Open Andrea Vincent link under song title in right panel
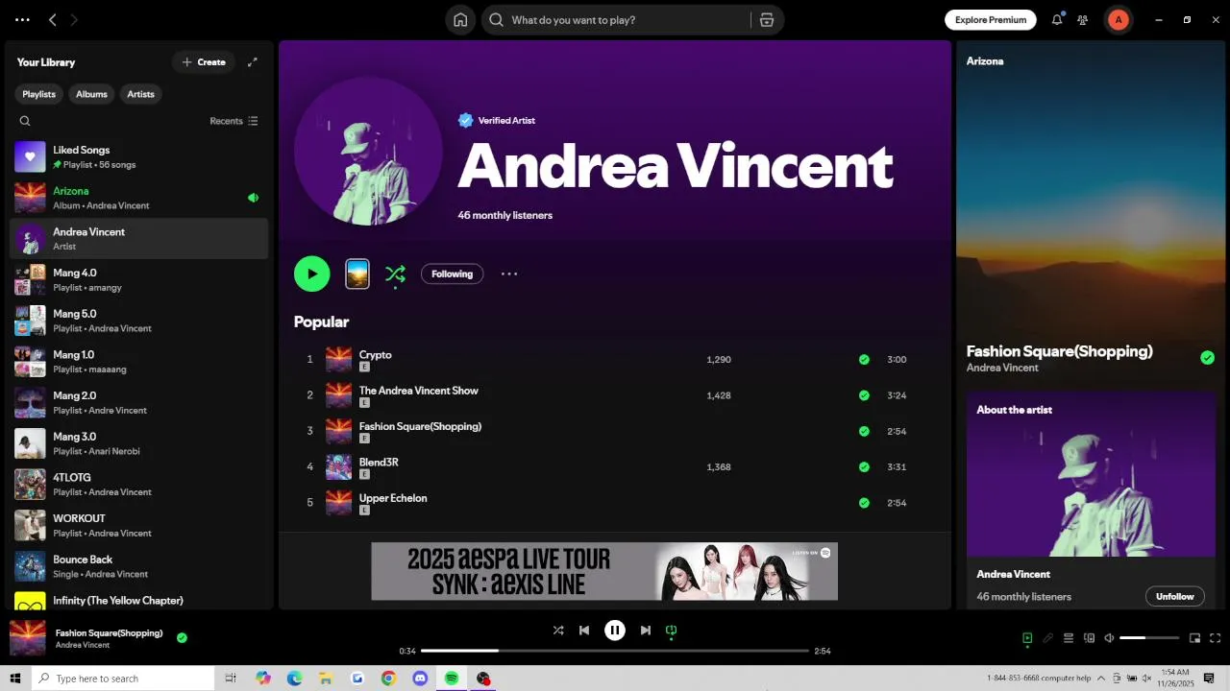 pyautogui.click(x=1002, y=368)
